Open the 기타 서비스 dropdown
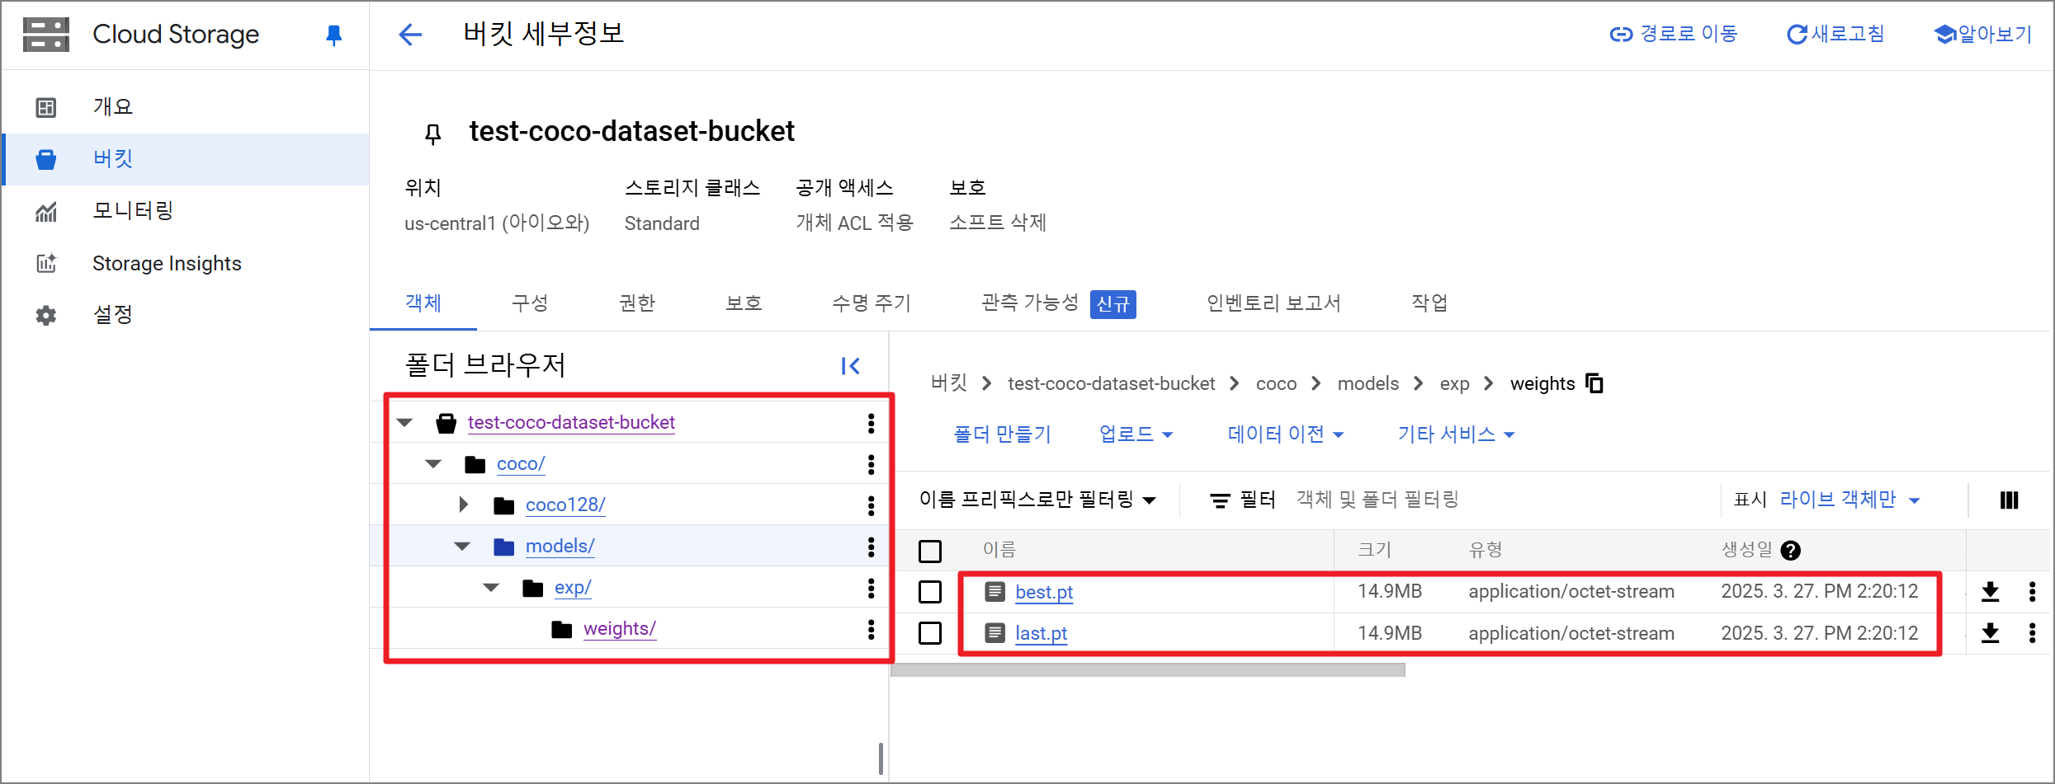2055x784 pixels. click(x=1456, y=434)
